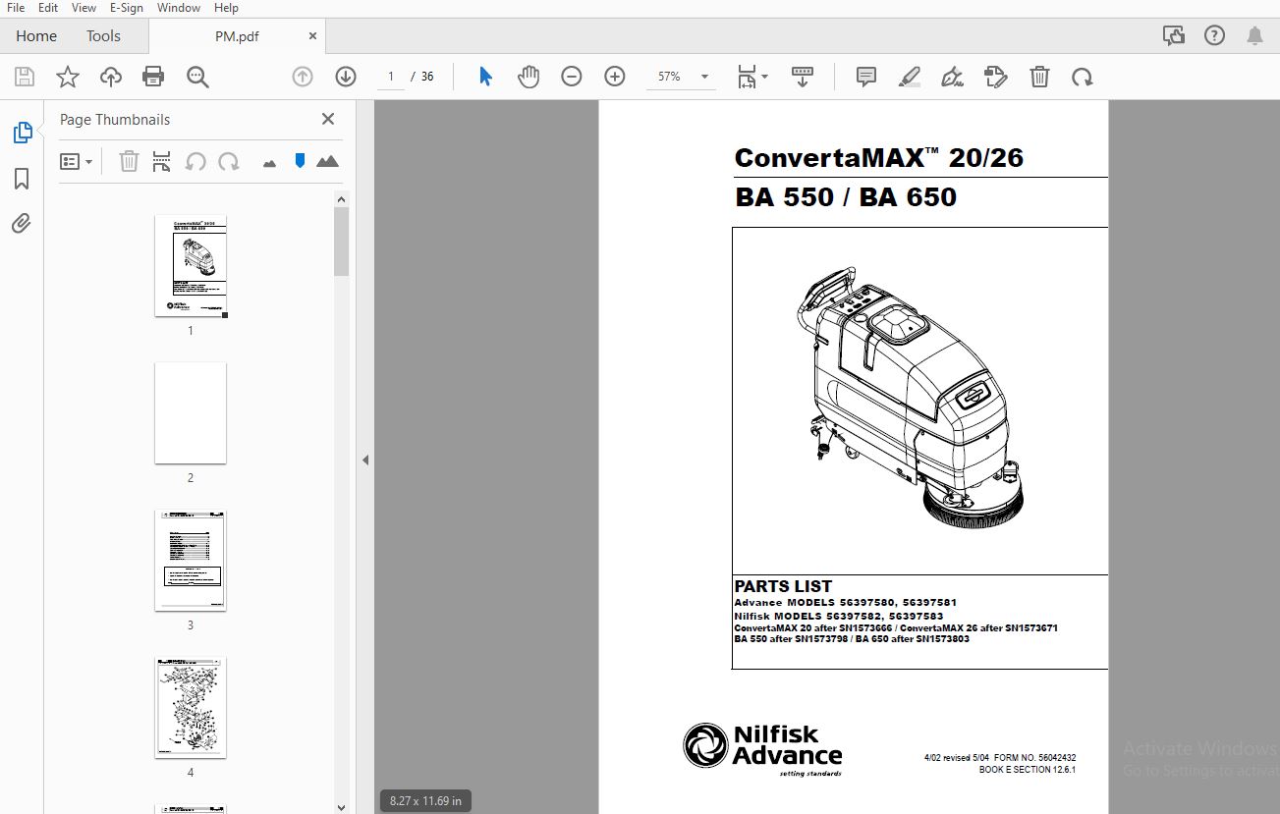This screenshot has height=814, width=1280.
Task: Add a sticky note comment
Action: tap(866, 77)
